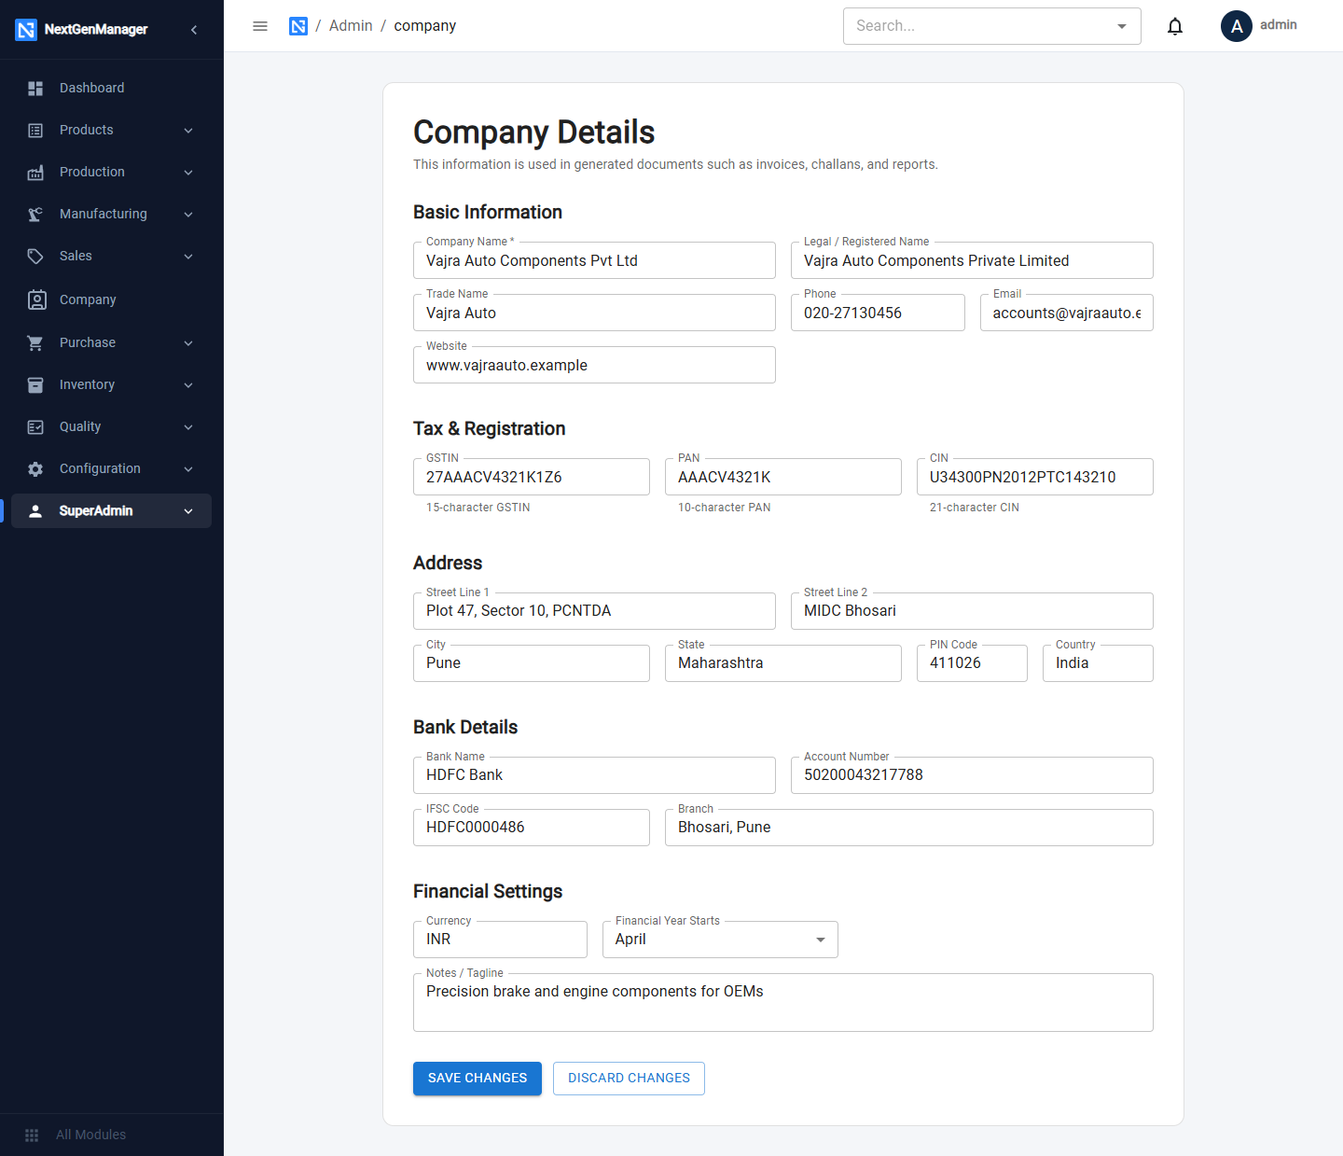1343x1156 pixels.
Task: Click the Discard Changes button
Action: coord(629,1079)
